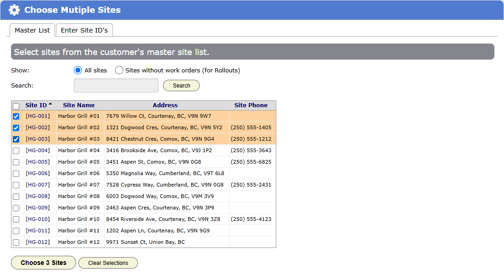Click the [HG-010] site ID
504x275 pixels.
[38, 219]
